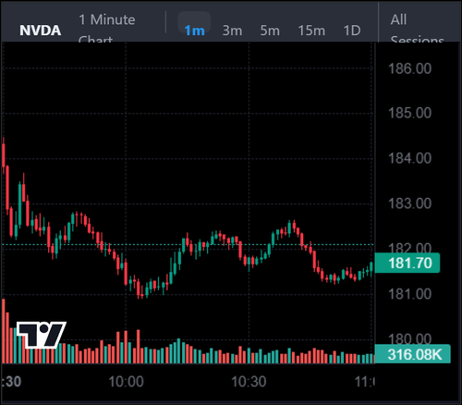Click the 183.00 price axis label

(x=409, y=203)
